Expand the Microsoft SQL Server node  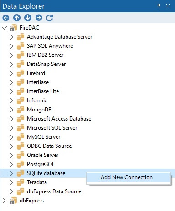click(x=11, y=128)
